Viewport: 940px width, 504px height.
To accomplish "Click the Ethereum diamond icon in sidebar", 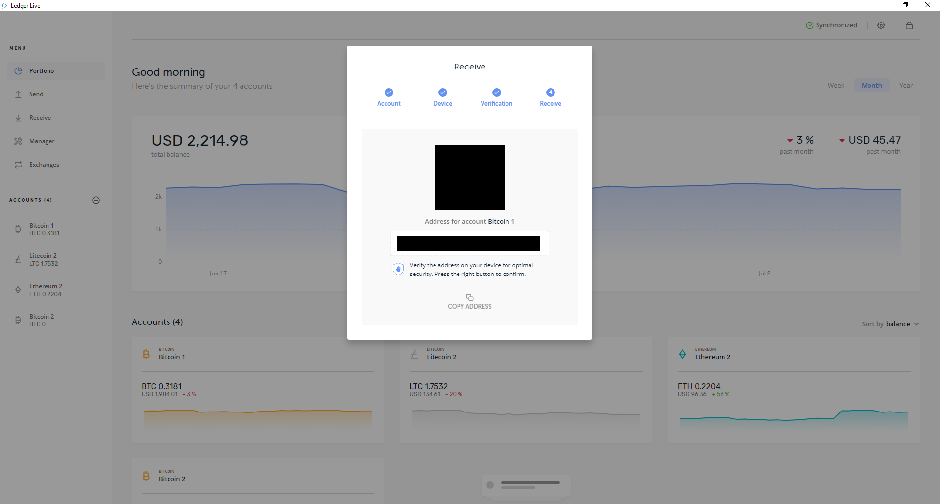I will tap(18, 290).
